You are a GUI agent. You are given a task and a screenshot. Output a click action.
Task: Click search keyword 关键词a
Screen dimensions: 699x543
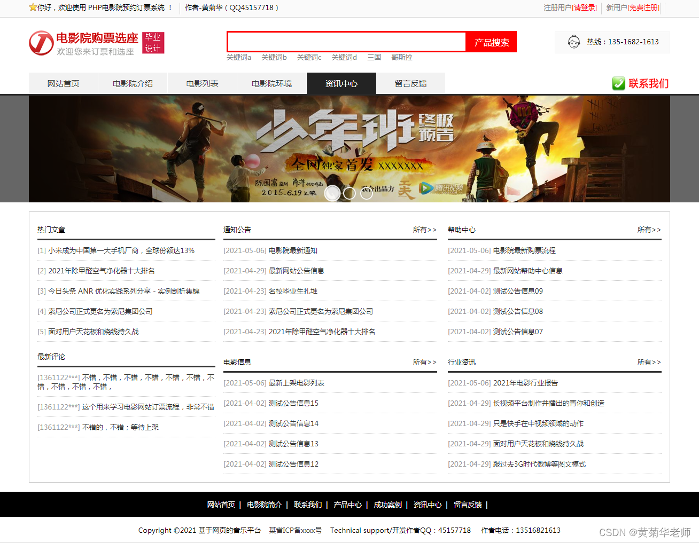(x=239, y=57)
